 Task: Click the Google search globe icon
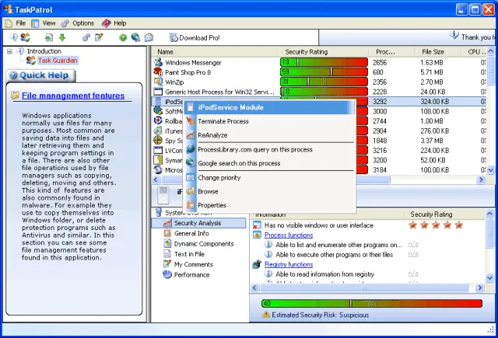(x=190, y=163)
